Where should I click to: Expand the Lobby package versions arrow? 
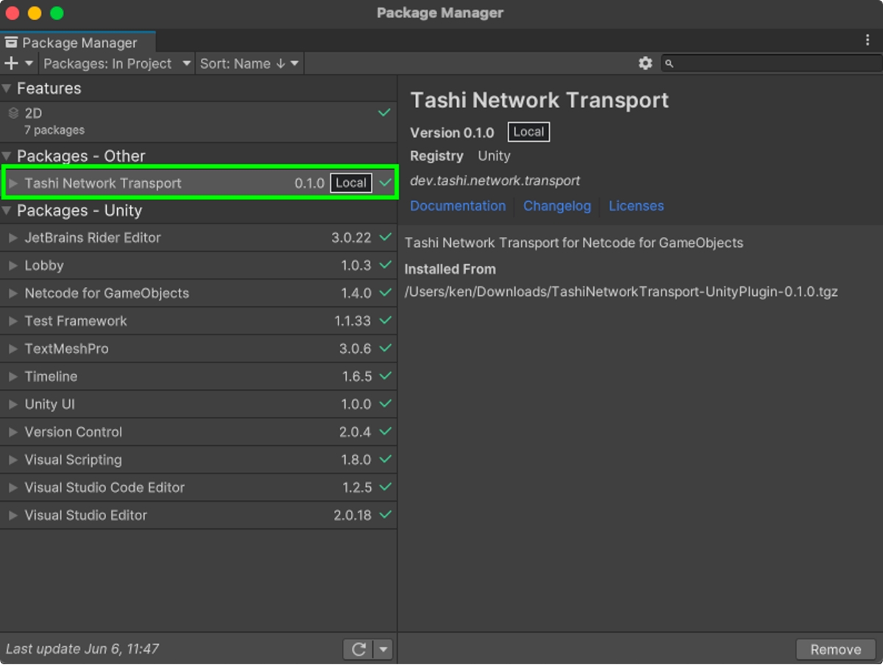point(13,266)
